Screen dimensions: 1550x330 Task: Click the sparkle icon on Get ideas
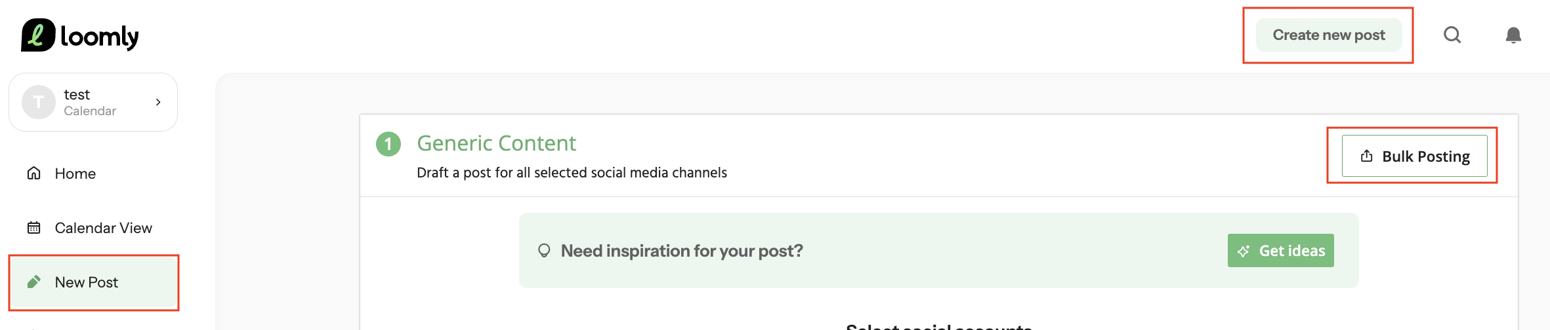[1244, 251]
